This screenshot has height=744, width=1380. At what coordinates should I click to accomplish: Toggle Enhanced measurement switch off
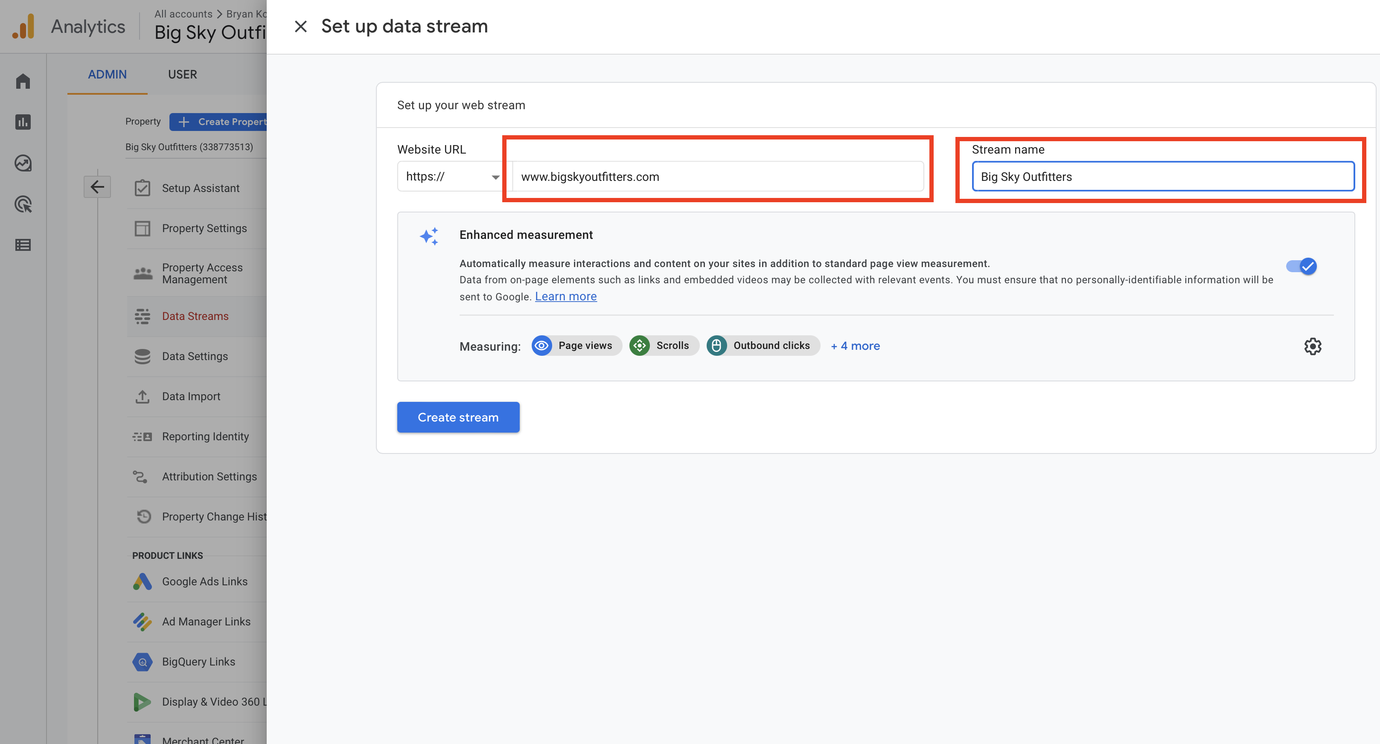[x=1302, y=266]
